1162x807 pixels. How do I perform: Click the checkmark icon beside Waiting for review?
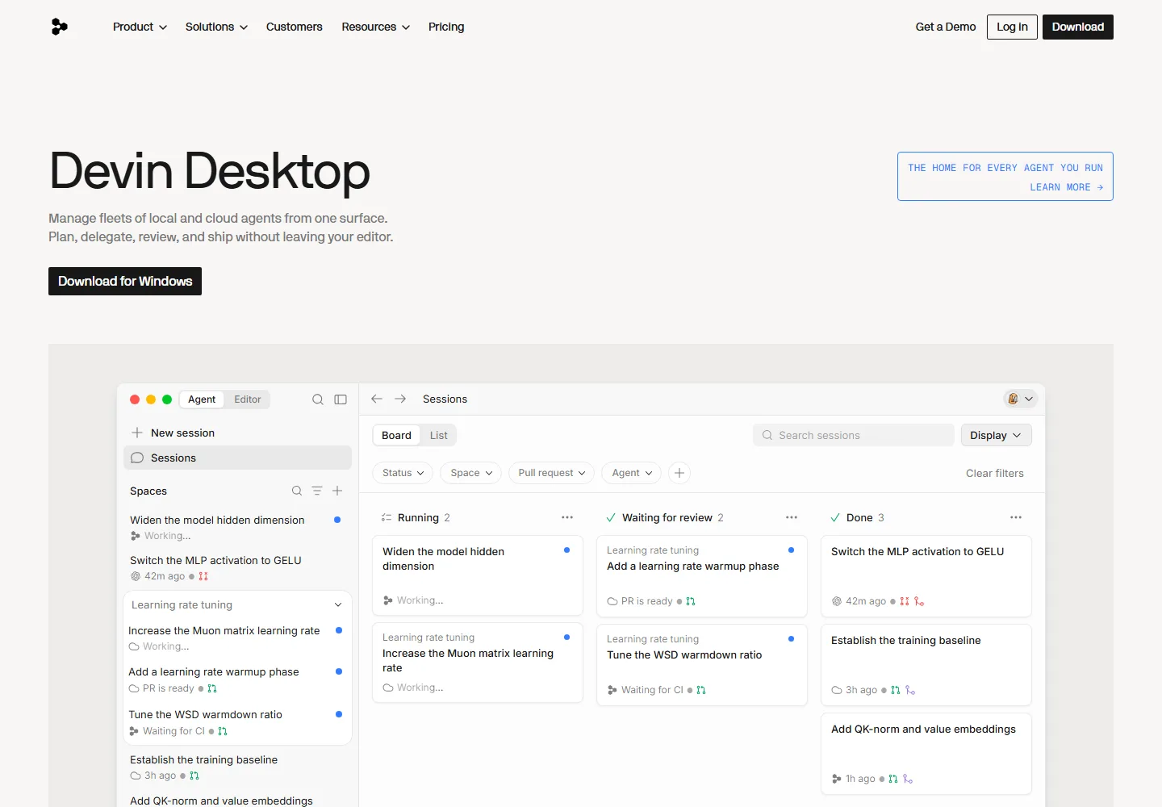pos(611,517)
